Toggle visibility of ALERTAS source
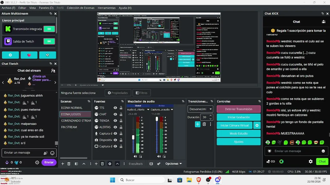Screen dimensions: 330x185 (x=115, y=127)
